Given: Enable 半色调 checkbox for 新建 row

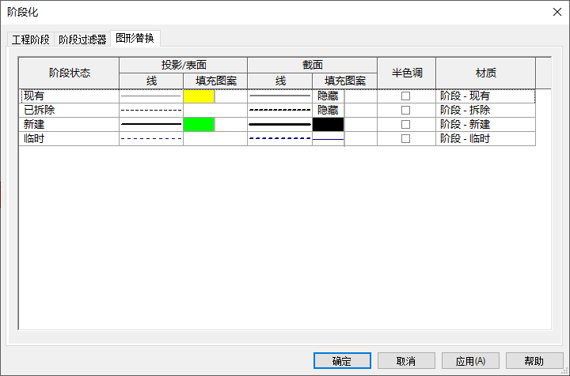Looking at the screenshot, I should click(x=405, y=124).
